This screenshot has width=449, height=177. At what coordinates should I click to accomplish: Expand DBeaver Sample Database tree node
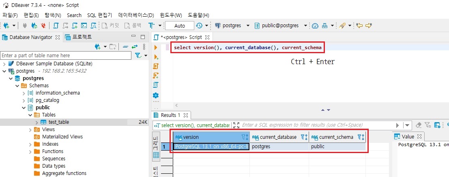4,64
